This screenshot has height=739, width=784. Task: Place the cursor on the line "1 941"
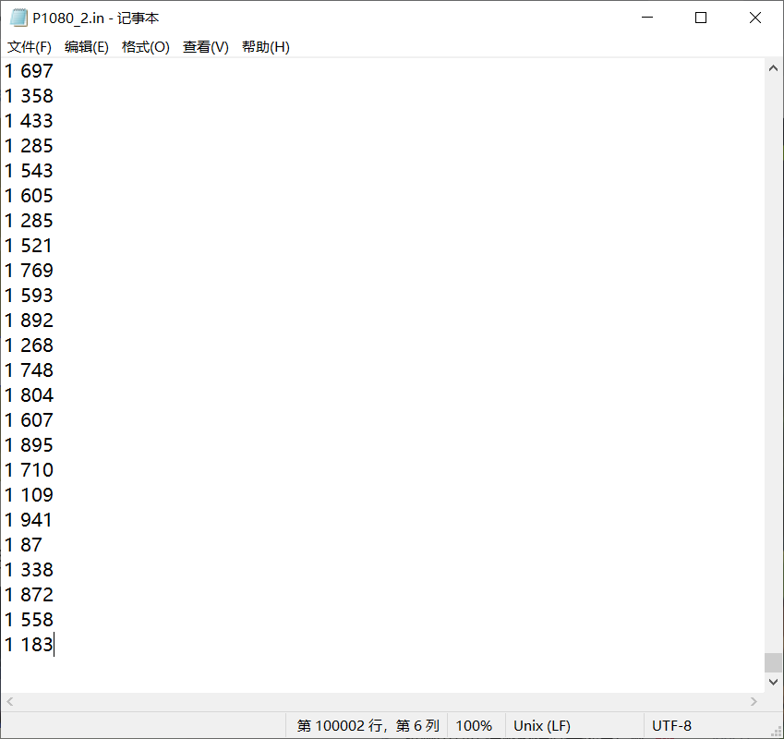point(30,520)
